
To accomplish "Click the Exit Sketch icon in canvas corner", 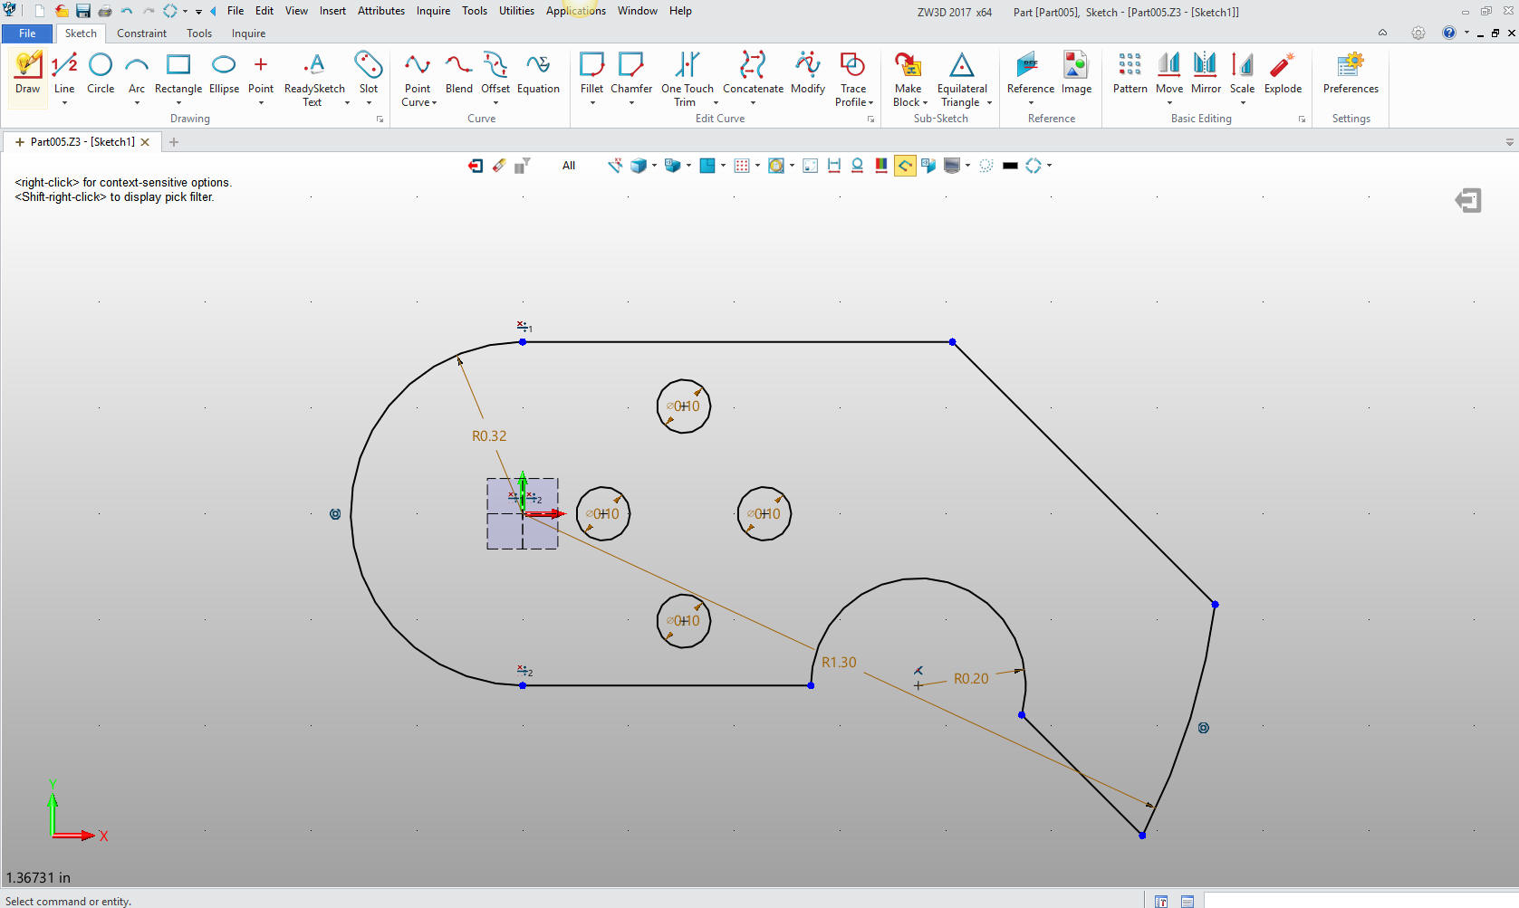I will [1467, 200].
